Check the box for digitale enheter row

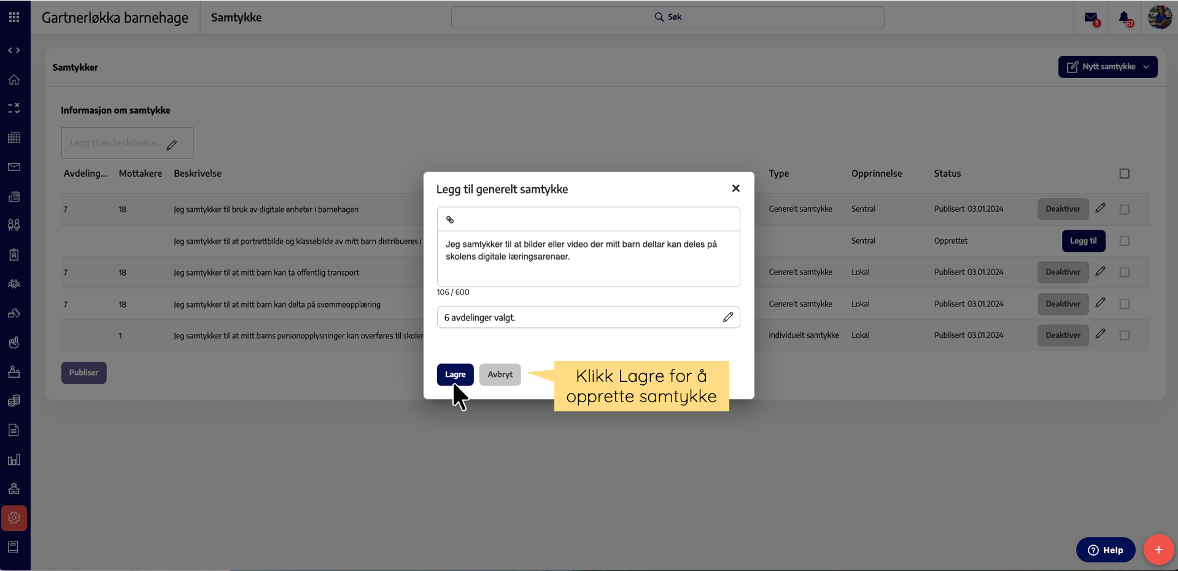(x=1124, y=209)
